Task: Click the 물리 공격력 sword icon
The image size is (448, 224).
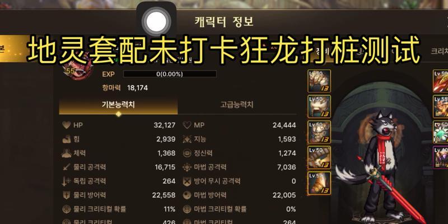Action: point(66,167)
